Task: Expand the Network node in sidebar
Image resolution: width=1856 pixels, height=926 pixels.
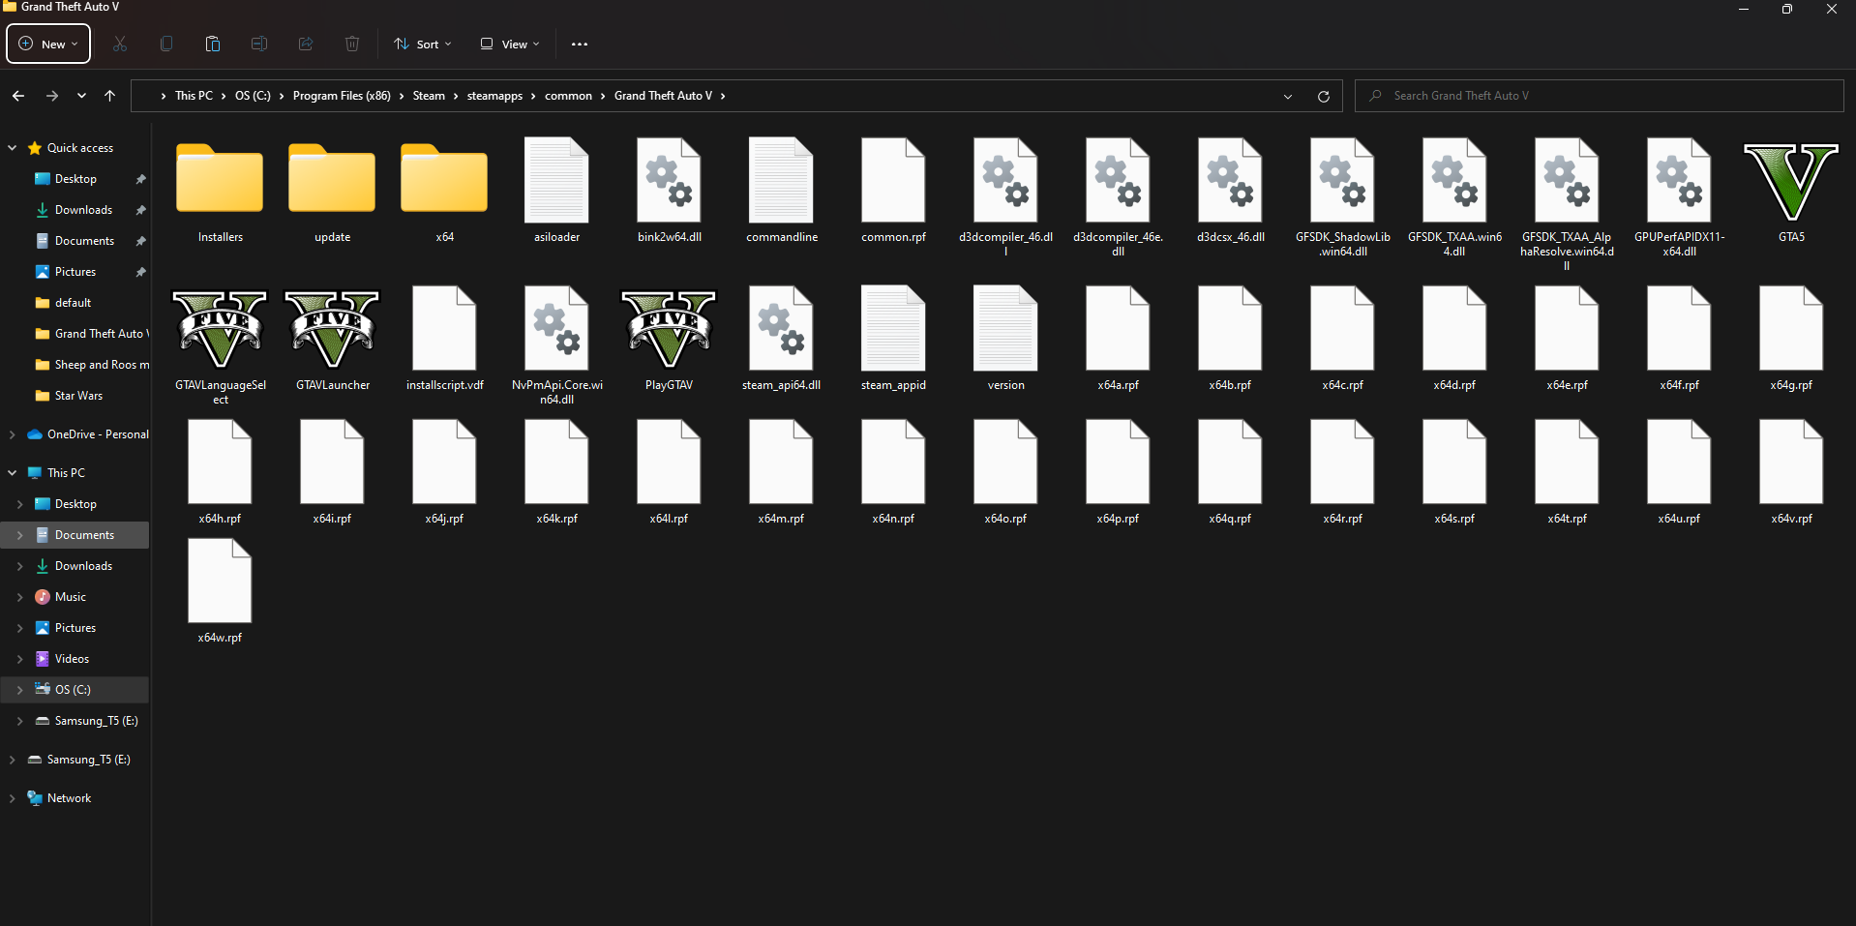Action: [12, 798]
